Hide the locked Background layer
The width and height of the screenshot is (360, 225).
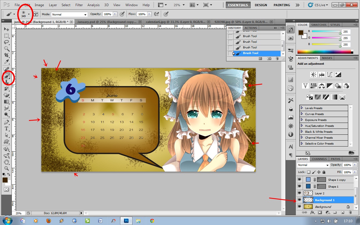point(299,207)
